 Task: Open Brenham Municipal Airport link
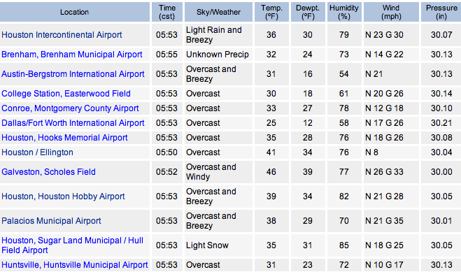coord(72,55)
